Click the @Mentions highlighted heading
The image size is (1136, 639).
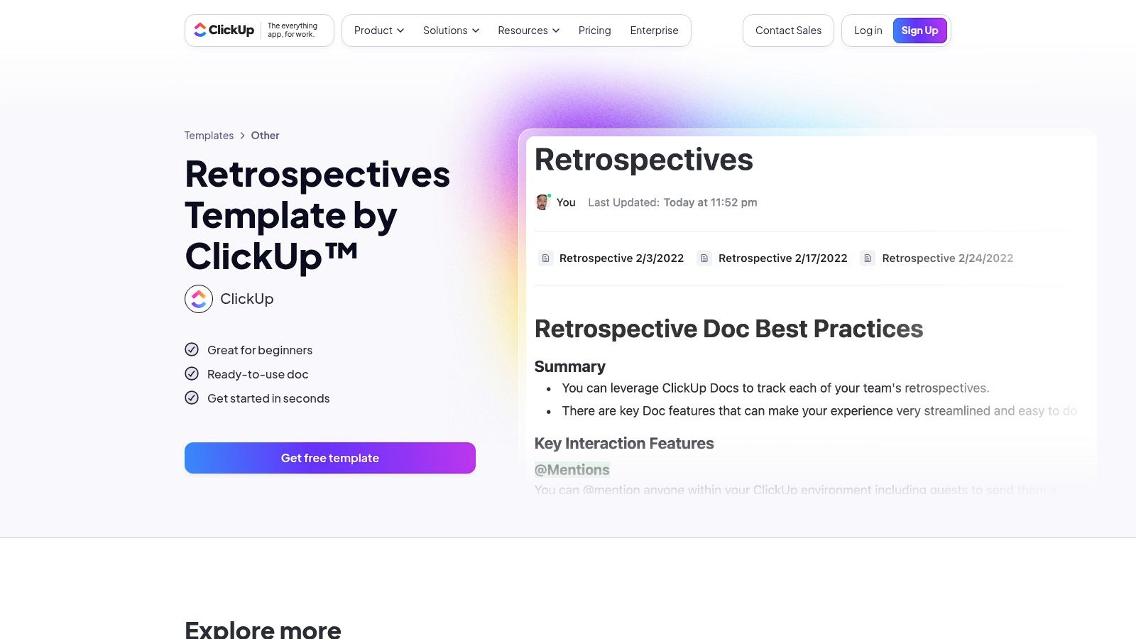coord(572,469)
